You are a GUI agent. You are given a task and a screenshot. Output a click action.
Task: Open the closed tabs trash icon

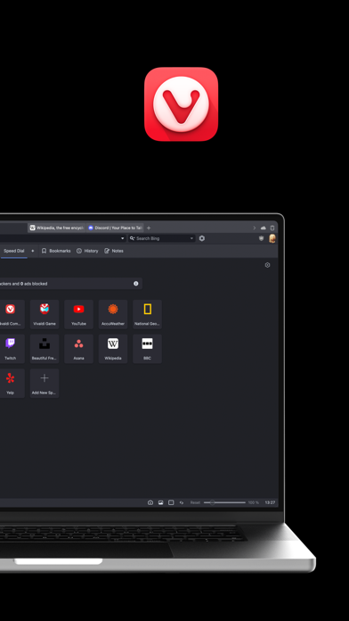272,228
